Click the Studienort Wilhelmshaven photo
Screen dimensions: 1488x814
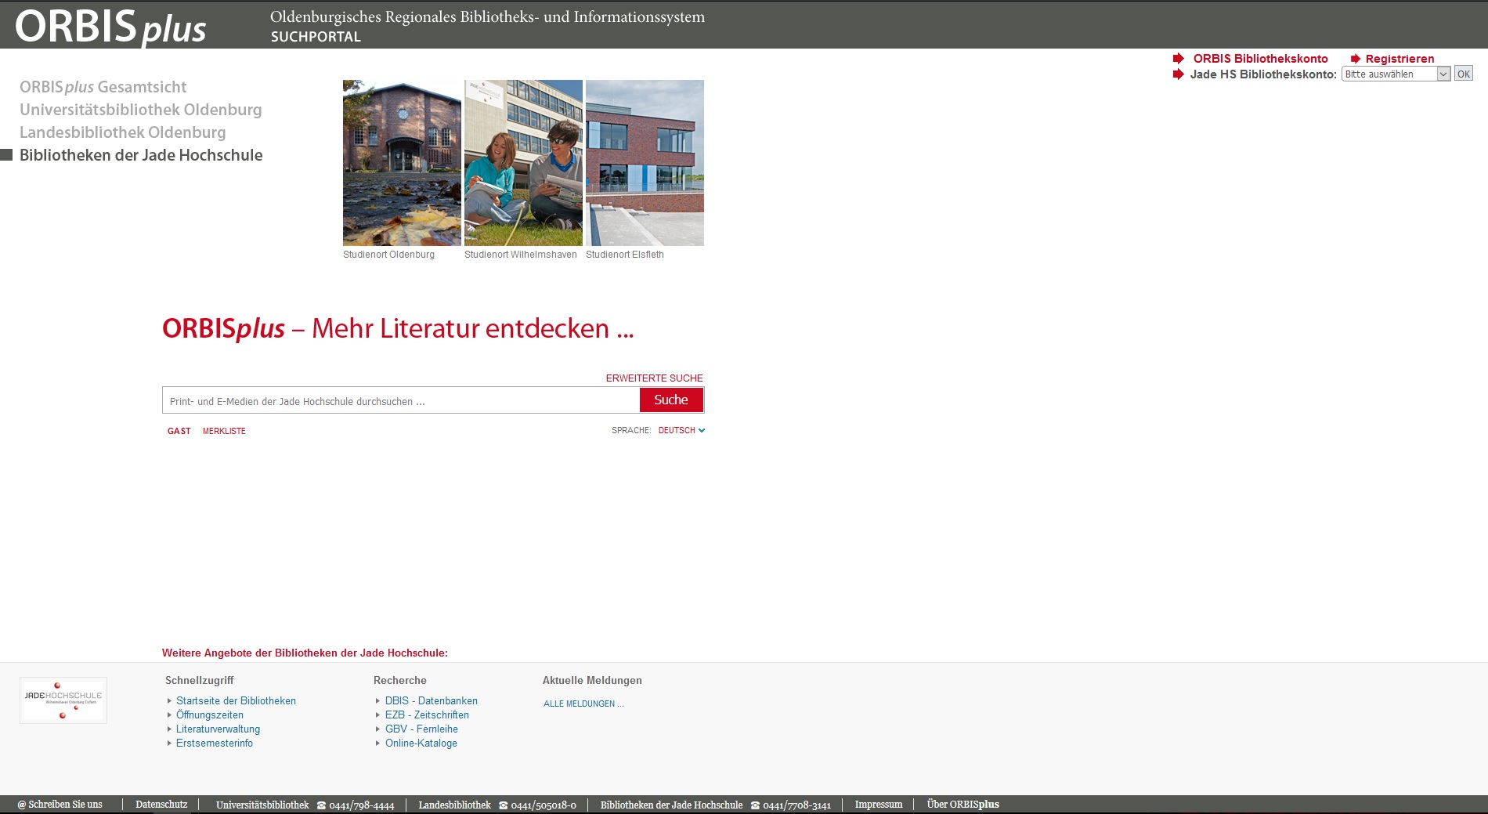[x=523, y=163]
